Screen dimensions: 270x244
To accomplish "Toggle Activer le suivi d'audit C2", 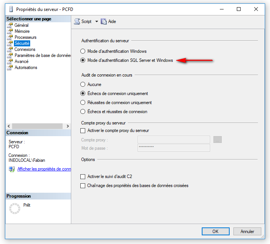I will (x=83, y=176).
